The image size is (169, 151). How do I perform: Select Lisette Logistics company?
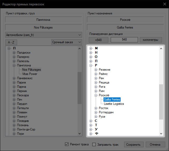pyautogui.click(x=114, y=104)
